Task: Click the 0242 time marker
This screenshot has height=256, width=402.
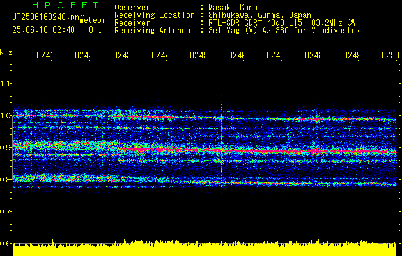Action: pyautogui.click(x=82, y=55)
